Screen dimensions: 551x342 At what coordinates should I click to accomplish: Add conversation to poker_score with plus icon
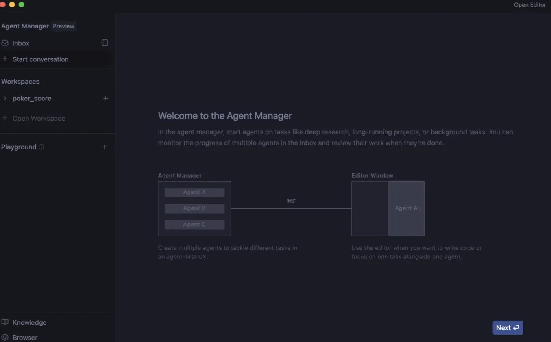pos(105,98)
